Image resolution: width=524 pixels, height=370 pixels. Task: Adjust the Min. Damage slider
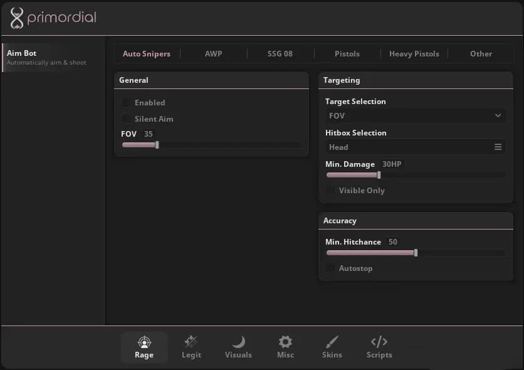point(416,175)
